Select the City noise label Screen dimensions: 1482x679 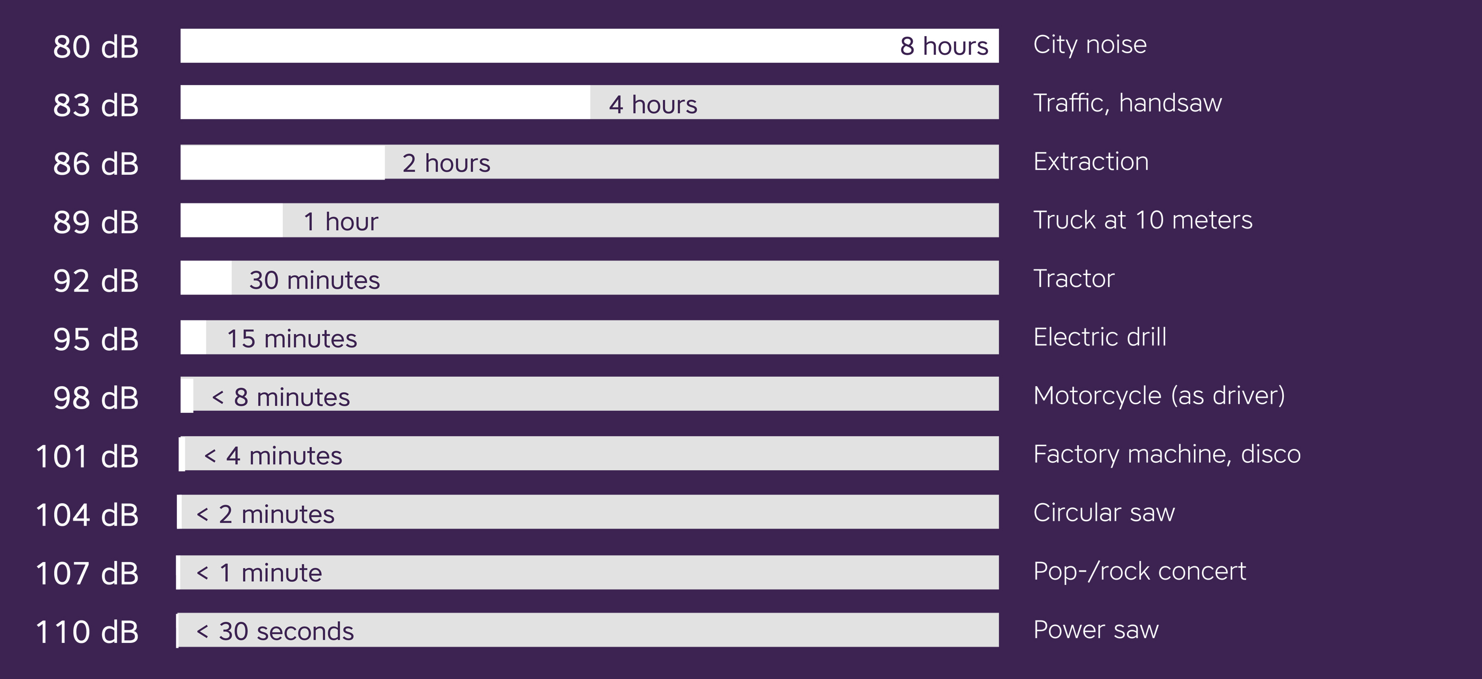(1090, 45)
